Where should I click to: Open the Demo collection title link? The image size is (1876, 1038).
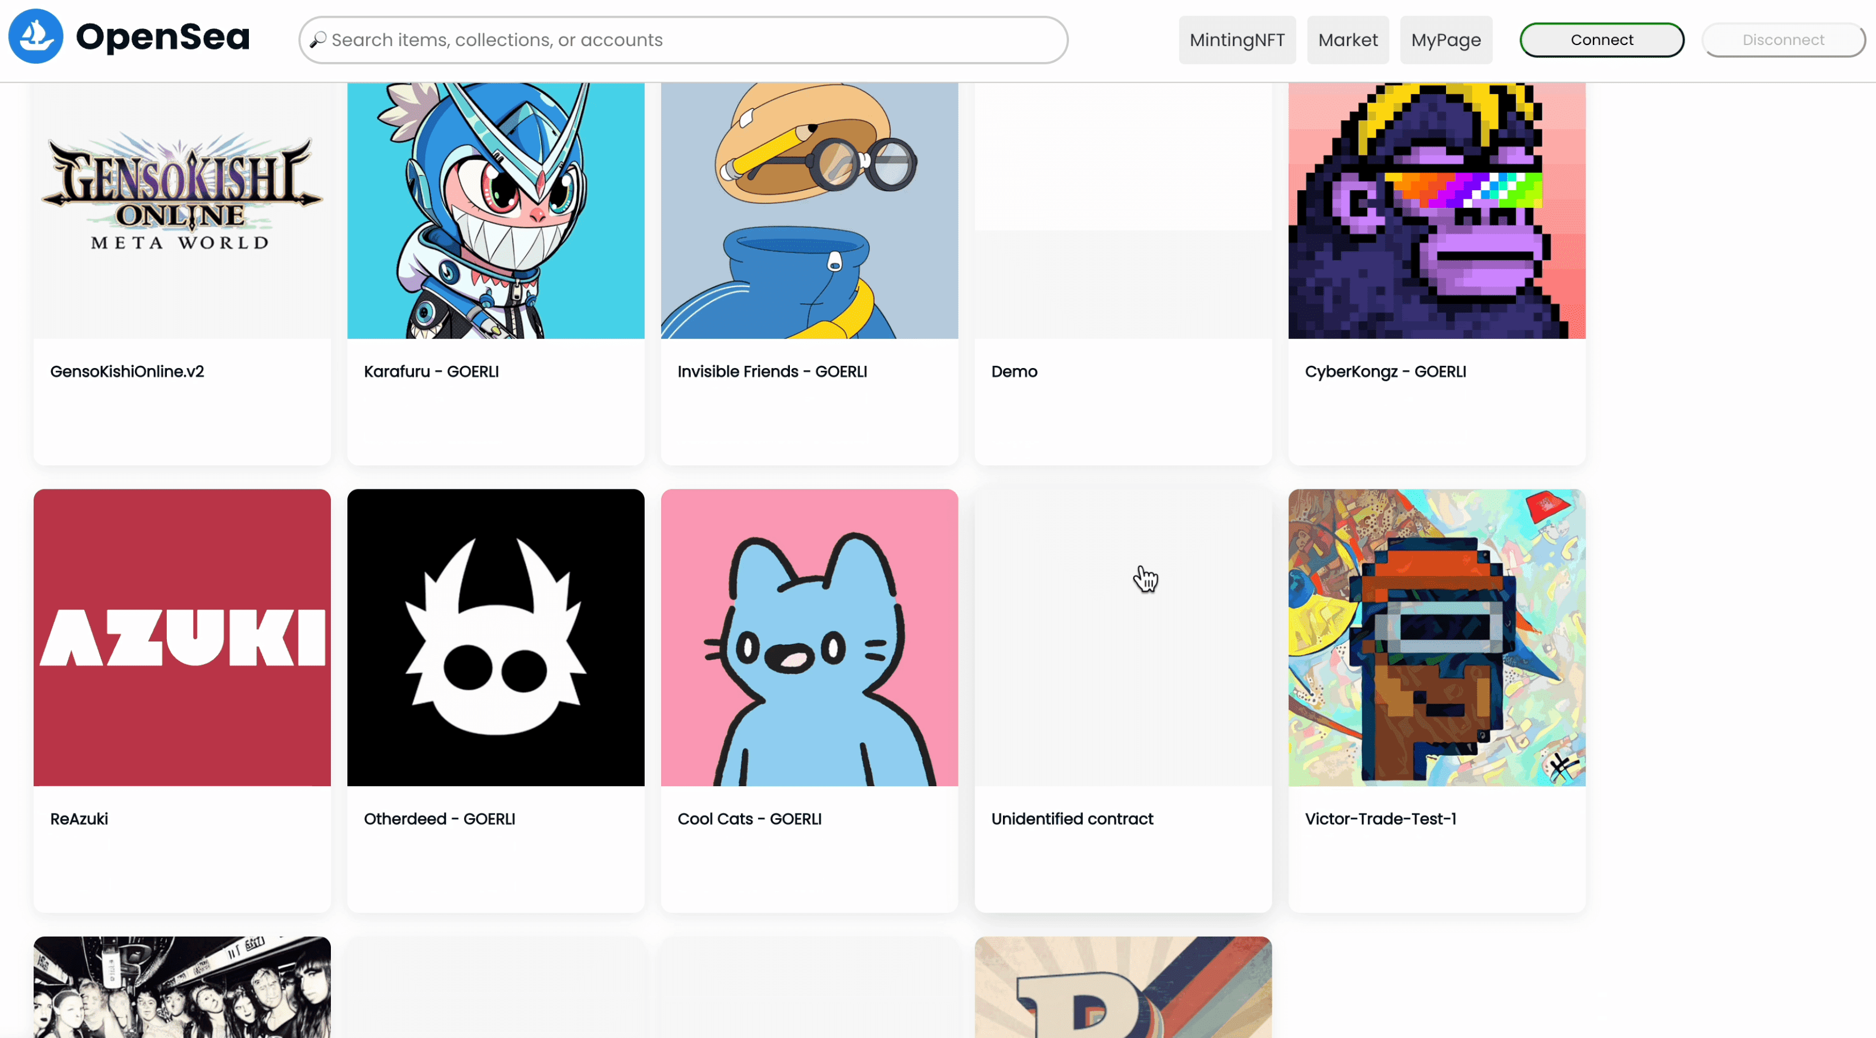tap(1014, 371)
